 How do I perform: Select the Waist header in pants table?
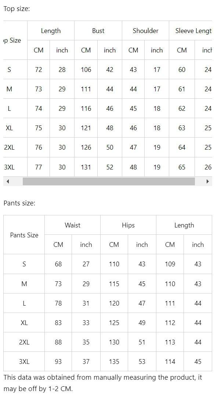[72, 225]
